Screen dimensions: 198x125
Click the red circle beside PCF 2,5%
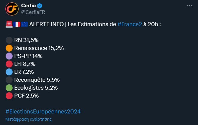click(9, 96)
